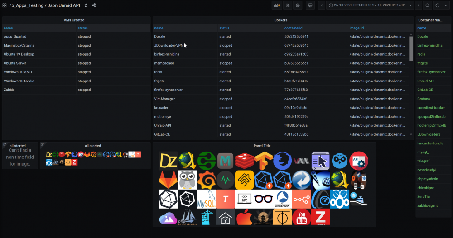Shift time range backward
Screen dimensions: 453x238
[322, 5]
